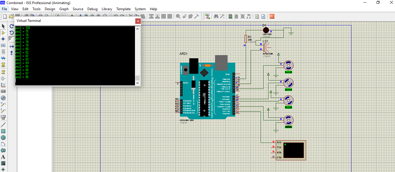Click Netlist to ARES icon
Screen dimensions: 395x172
point(272,17)
